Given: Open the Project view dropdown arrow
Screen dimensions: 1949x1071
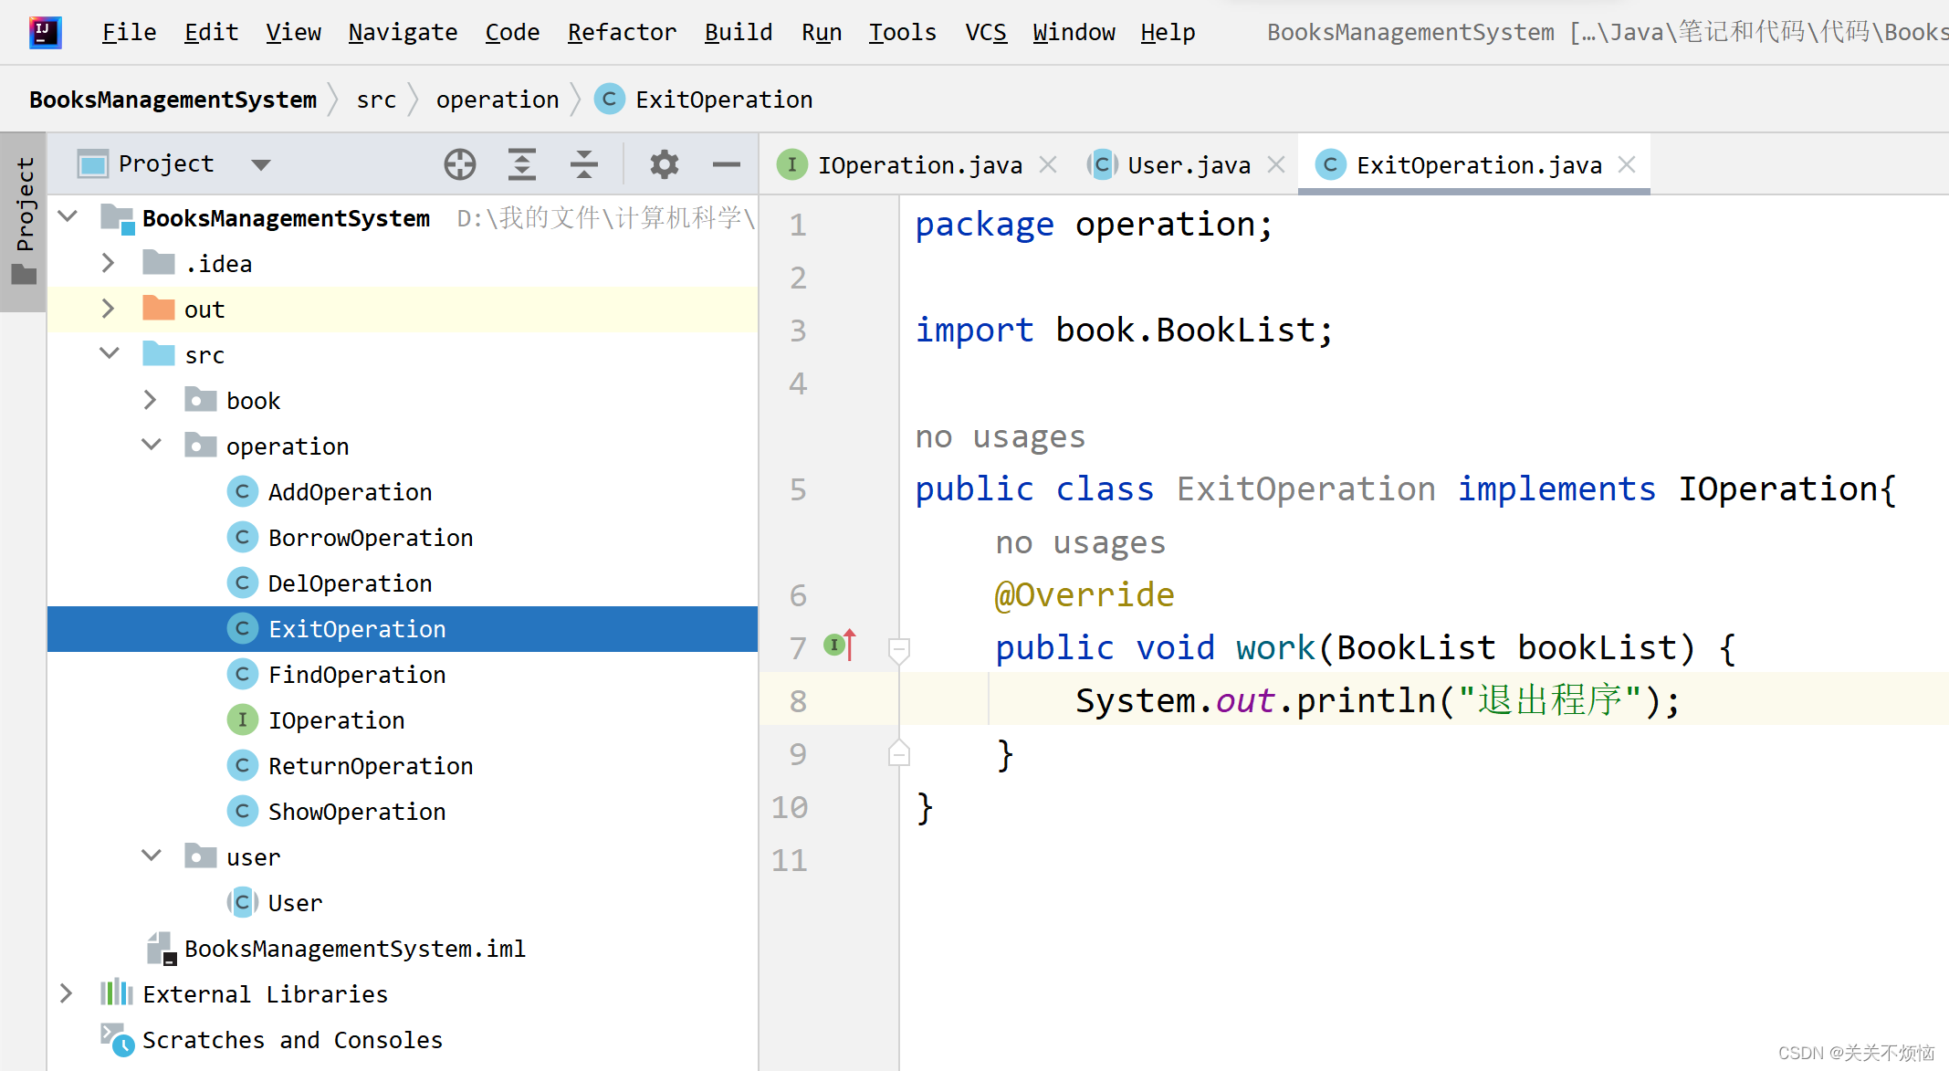Looking at the screenshot, I should (x=261, y=165).
